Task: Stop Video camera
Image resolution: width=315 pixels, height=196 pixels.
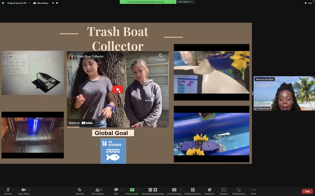Action: point(24,191)
